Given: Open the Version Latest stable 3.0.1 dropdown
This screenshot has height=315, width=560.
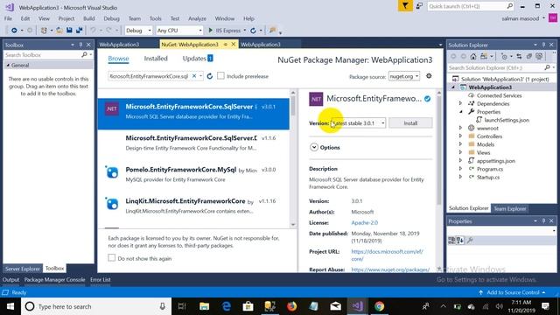Looking at the screenshot, I should point(358,122).
